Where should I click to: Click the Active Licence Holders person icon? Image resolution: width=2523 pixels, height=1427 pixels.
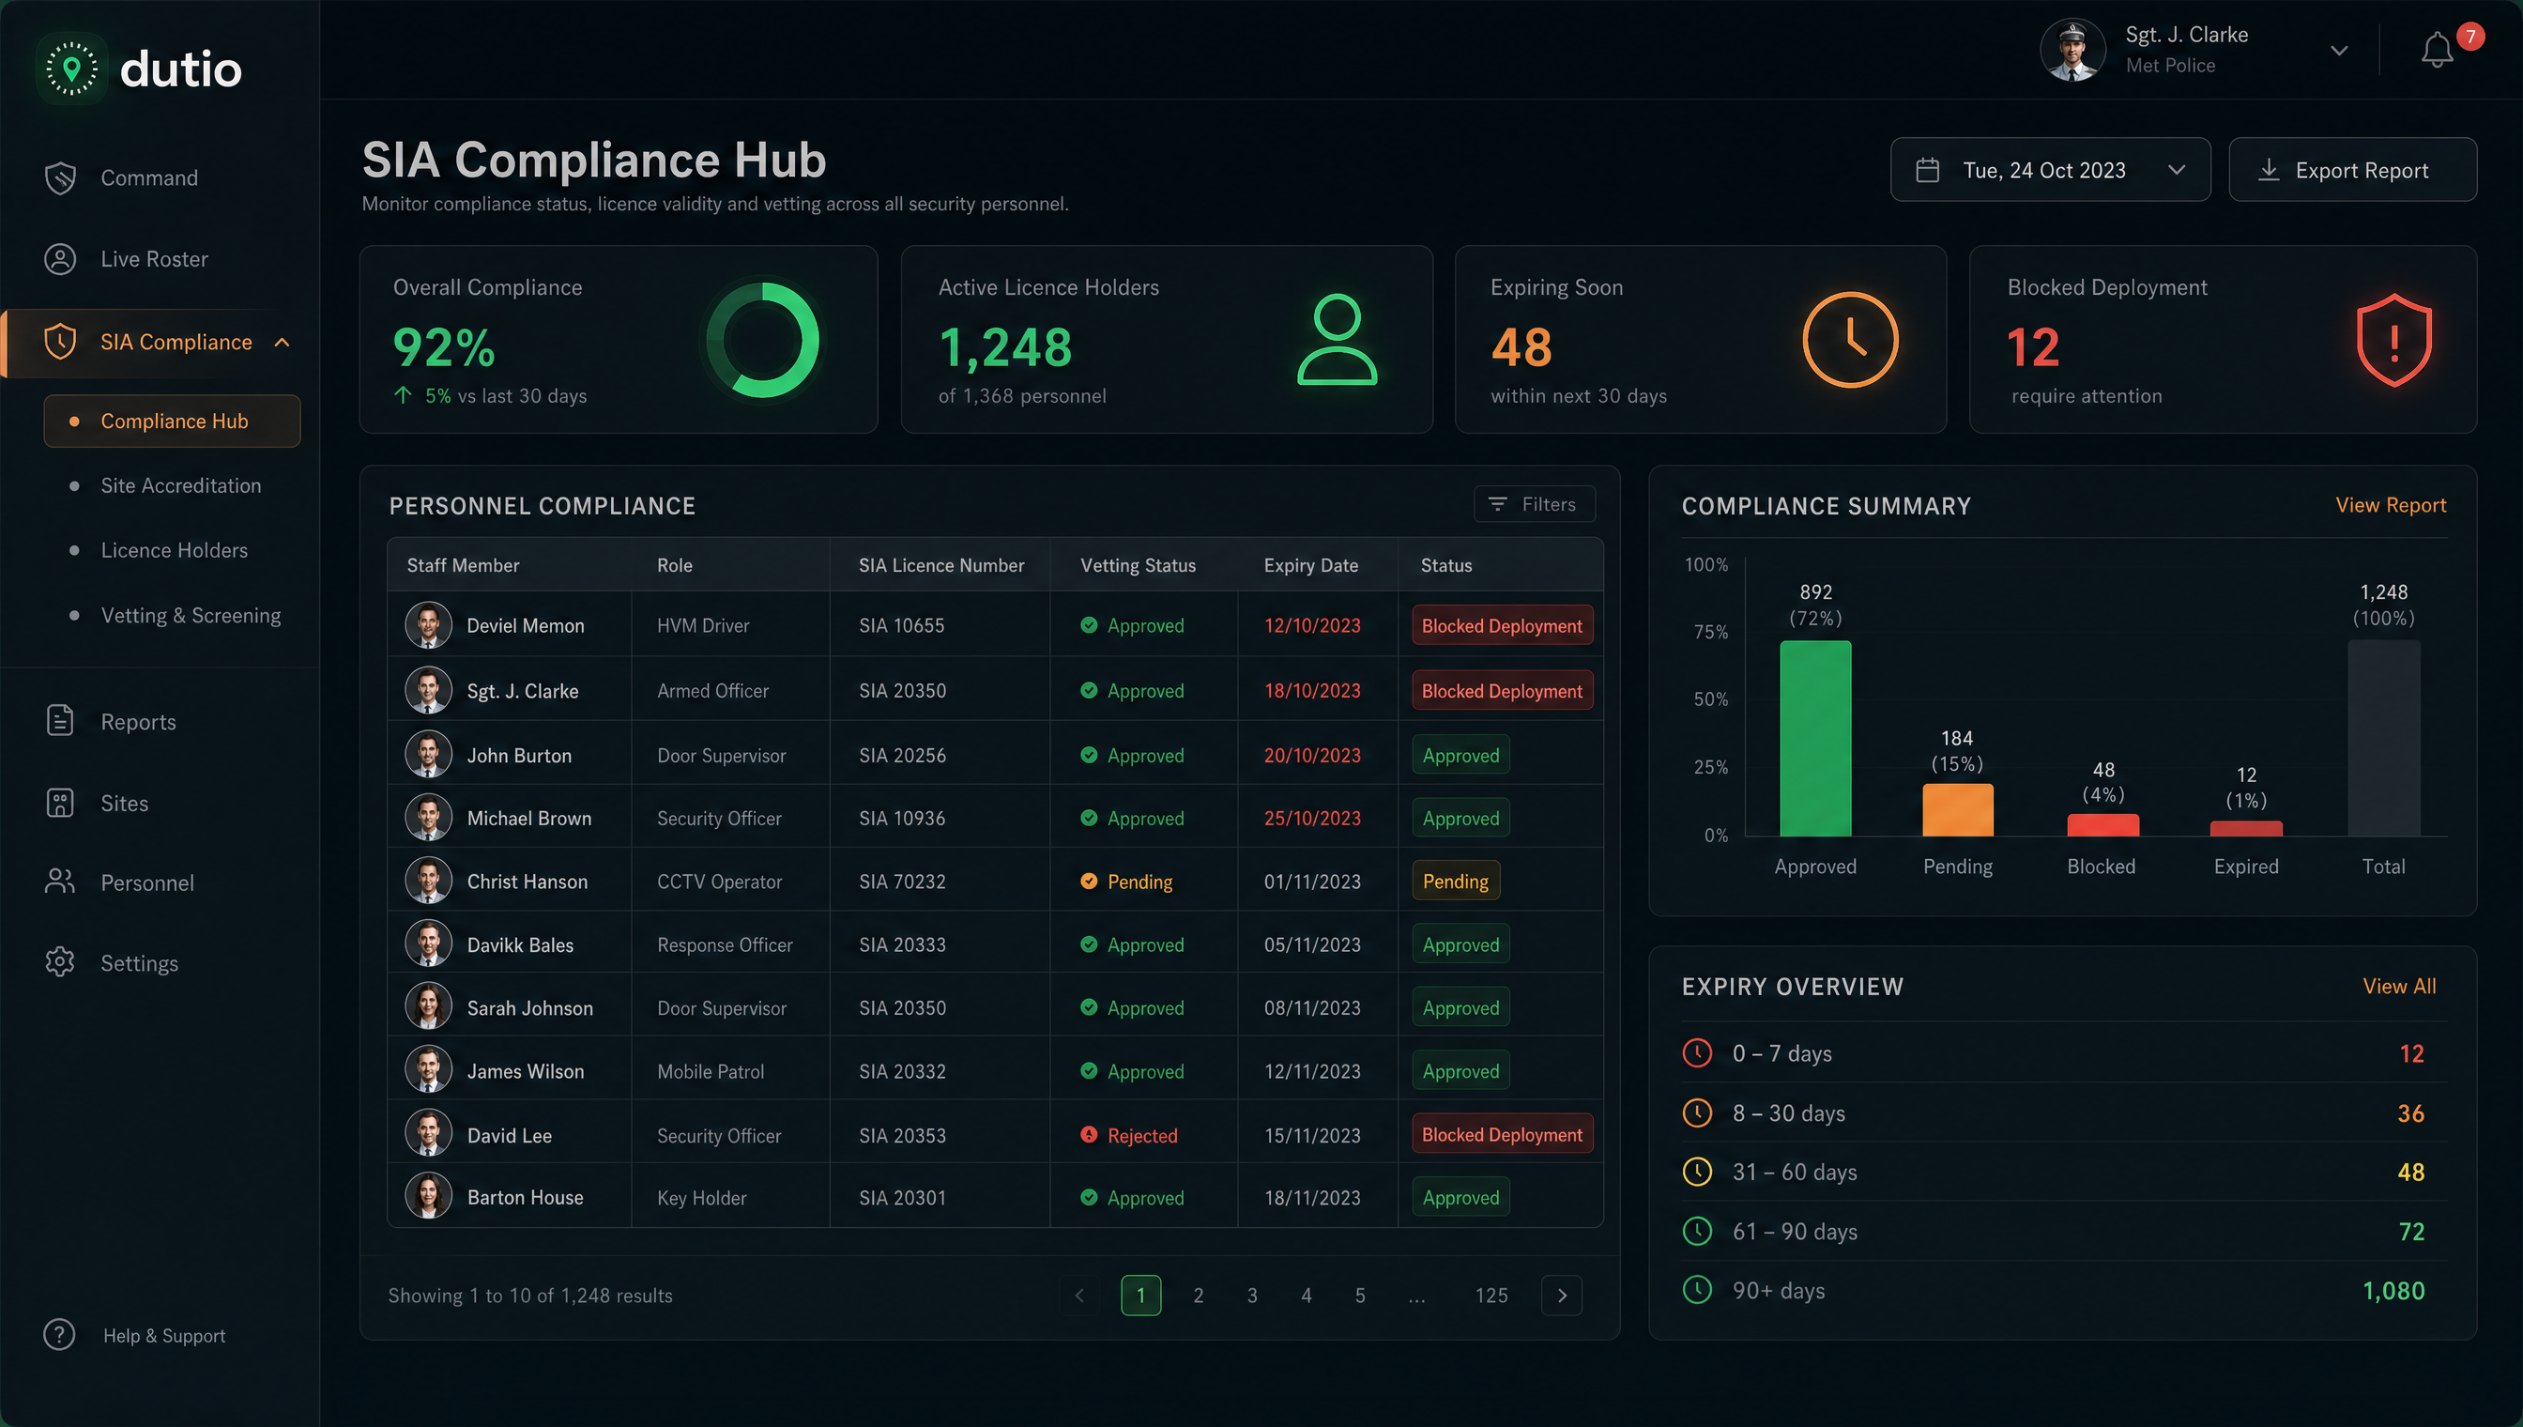coord(1338,339)
